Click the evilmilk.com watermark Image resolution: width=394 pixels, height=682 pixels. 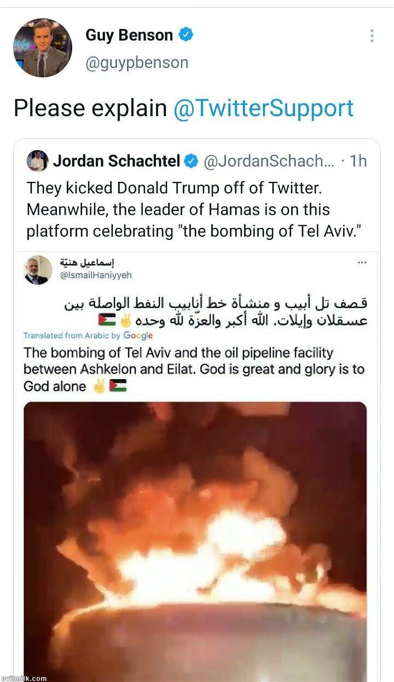[24, 678]
